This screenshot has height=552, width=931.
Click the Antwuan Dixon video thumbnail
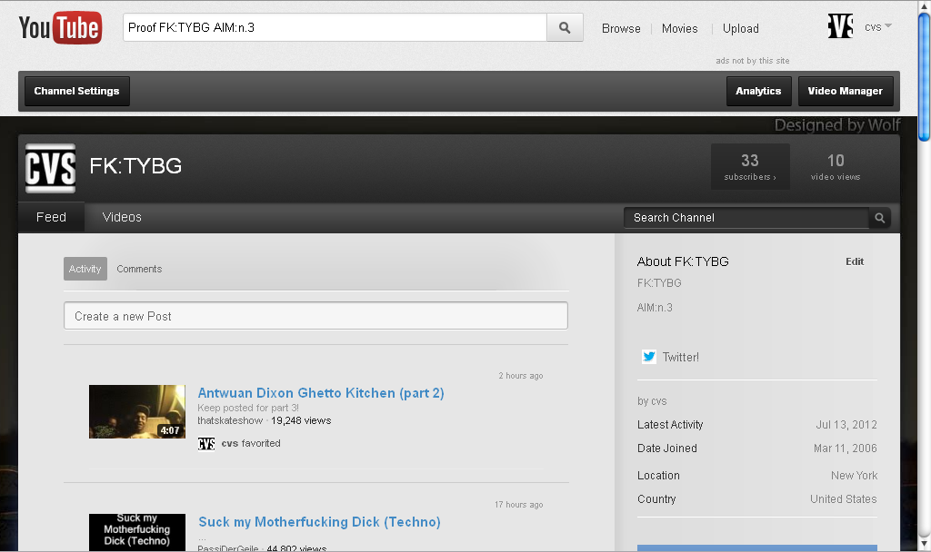[x=137, y=412]
